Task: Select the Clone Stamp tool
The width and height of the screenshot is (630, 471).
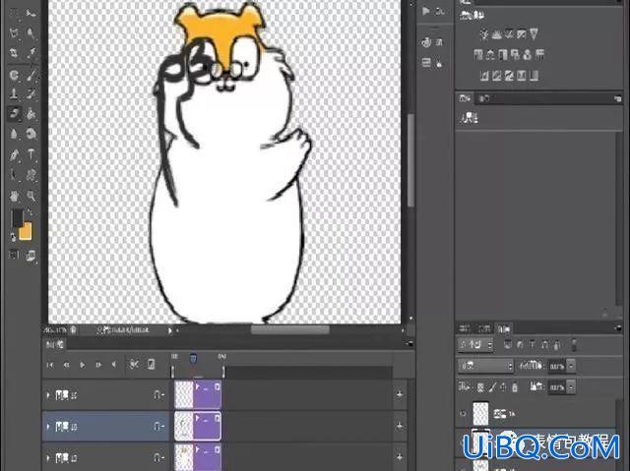Action: tap(15, 94)
